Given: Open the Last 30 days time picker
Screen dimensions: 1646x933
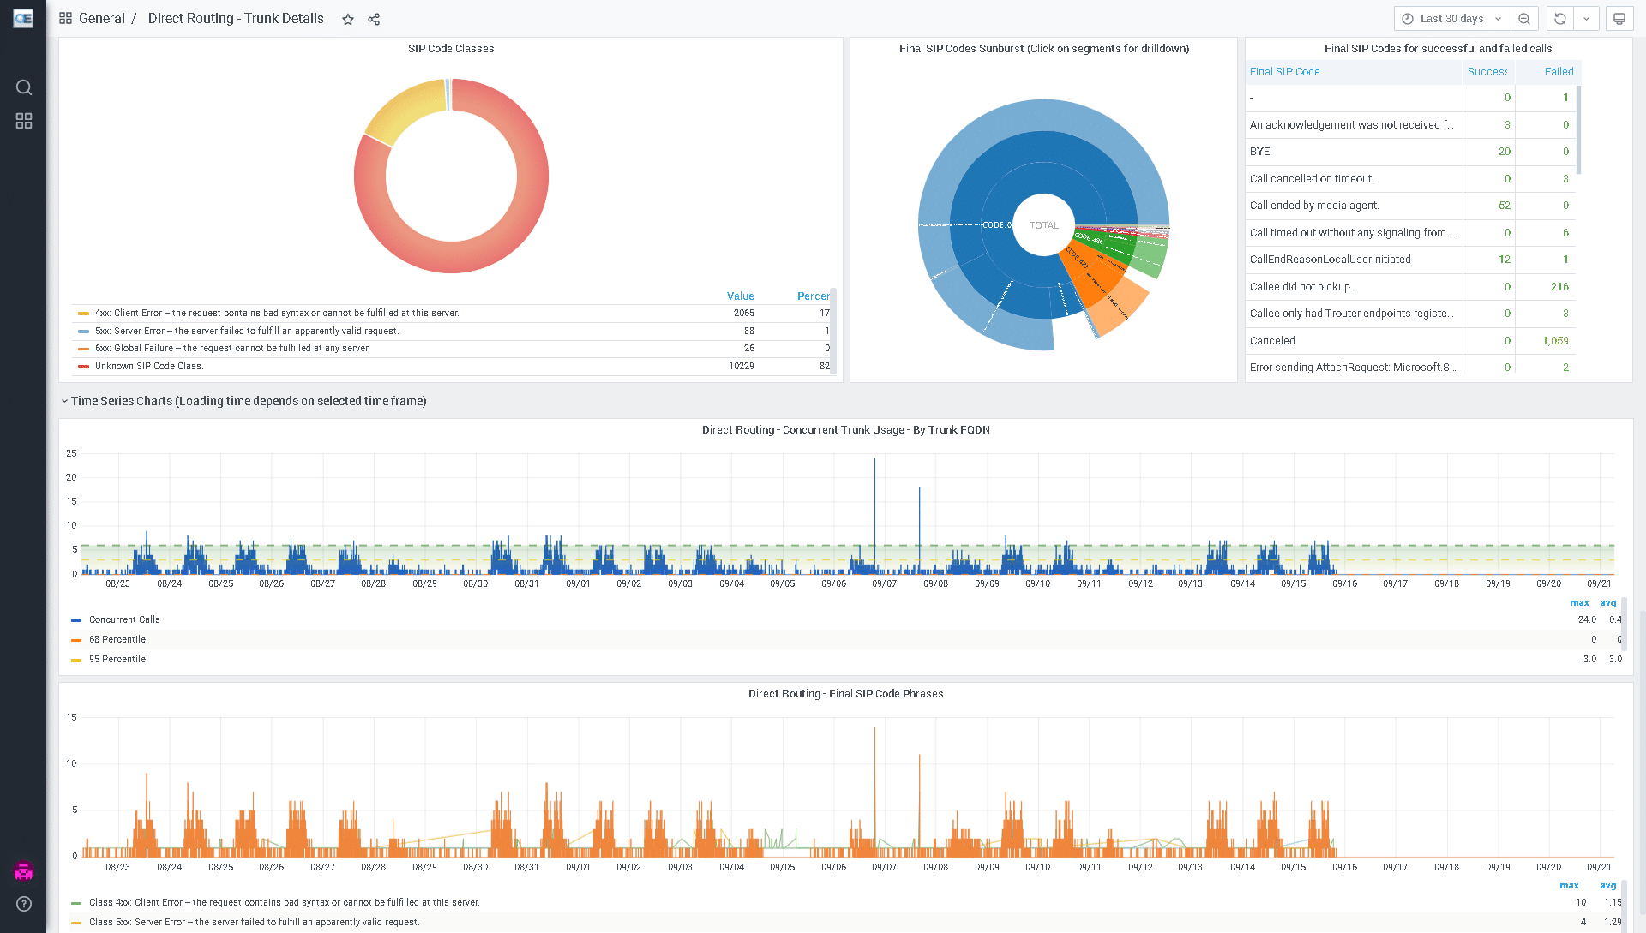Looking at the screenshot, I should click(x=1451, y=19).
